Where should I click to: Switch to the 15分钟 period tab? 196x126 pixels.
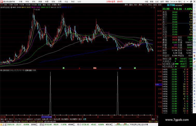pos(22,5)
